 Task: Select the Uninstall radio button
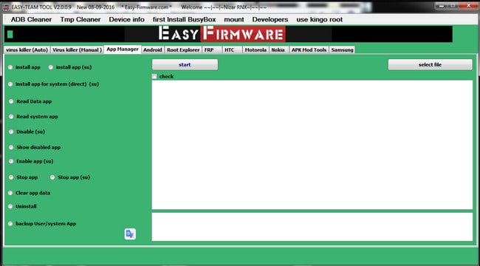click(10, 207)
